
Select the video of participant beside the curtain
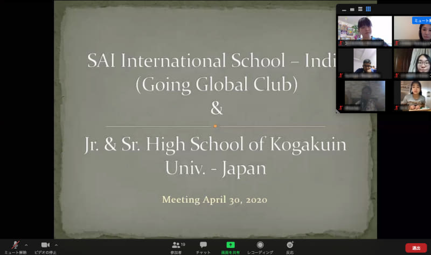(412, 63)
